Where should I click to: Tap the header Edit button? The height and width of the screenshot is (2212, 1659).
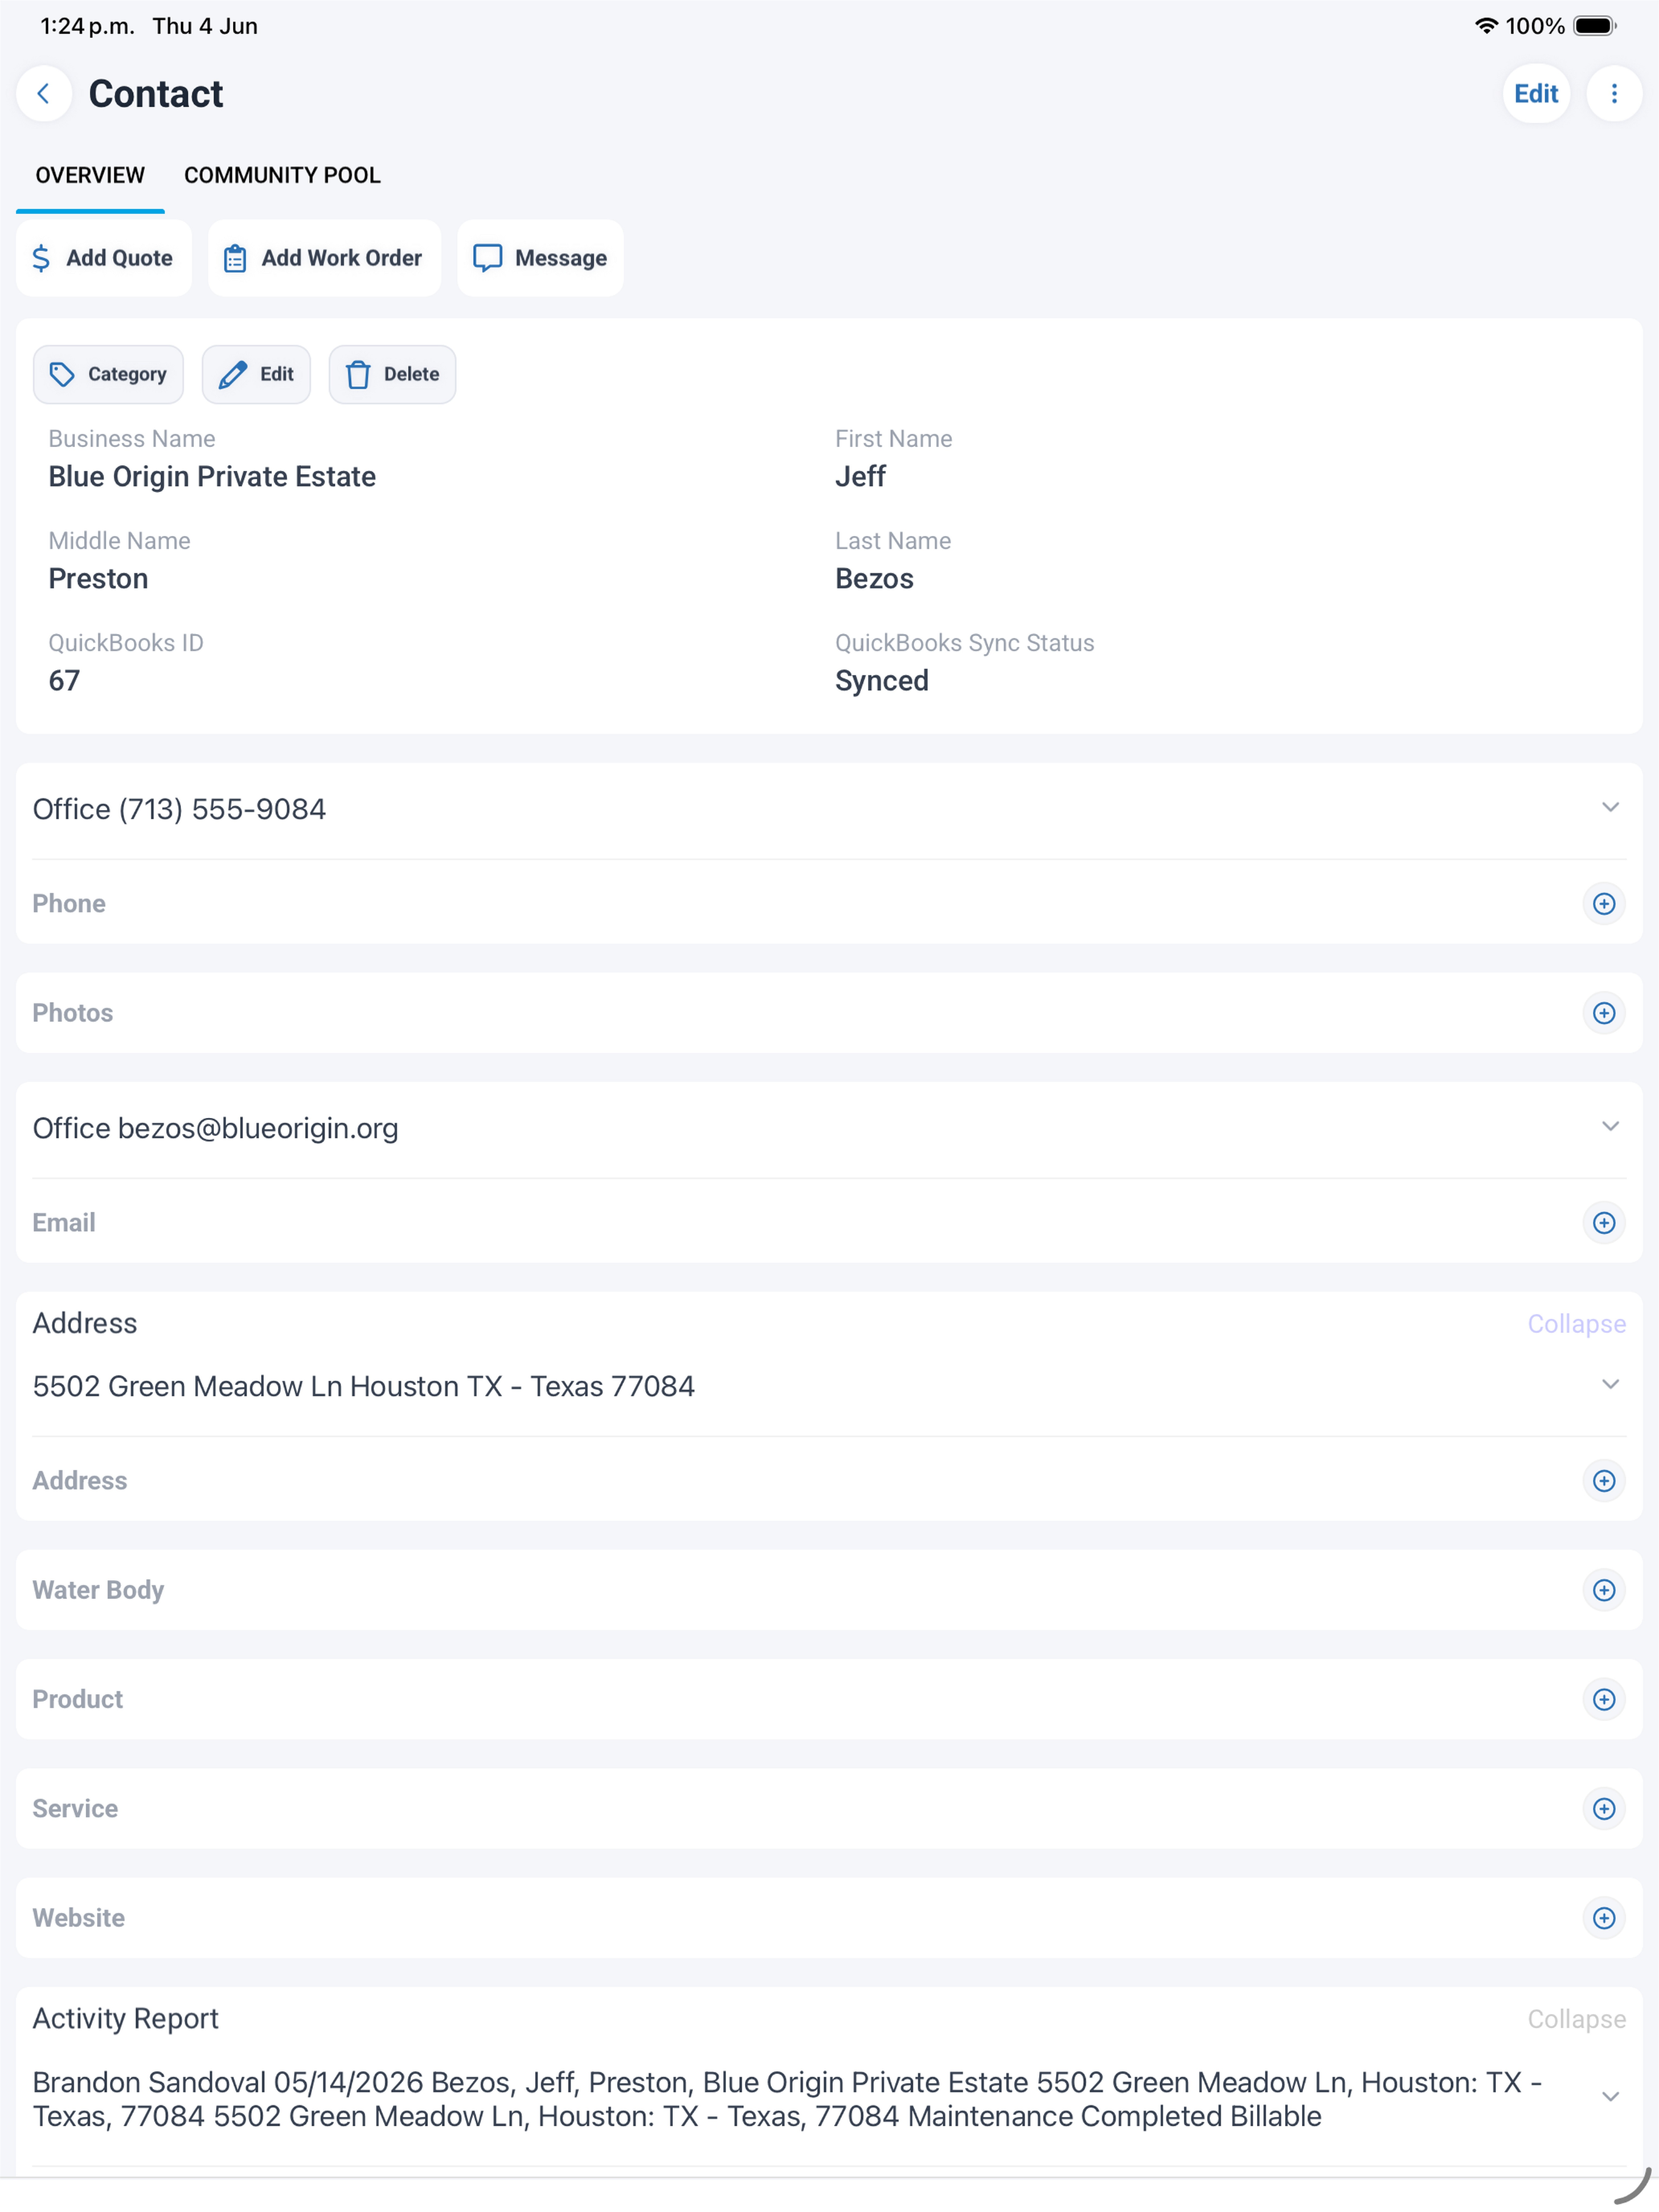[x=1536, y=94]
